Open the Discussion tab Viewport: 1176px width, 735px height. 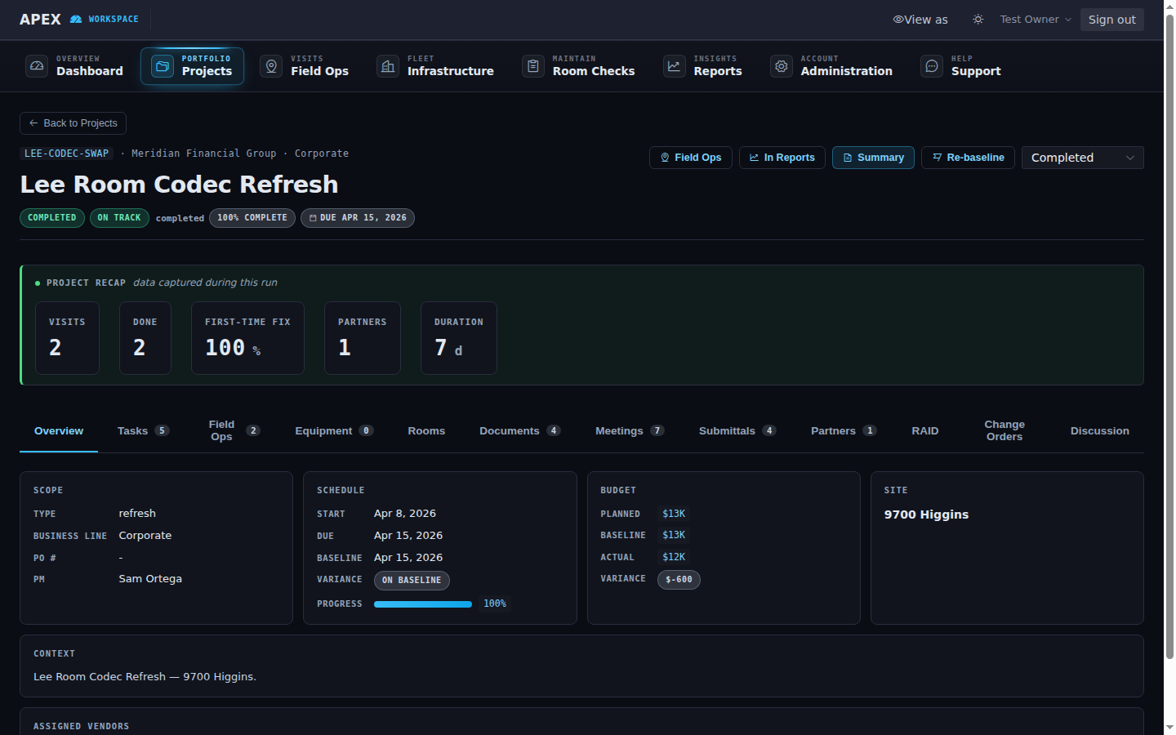[1100, 431]
